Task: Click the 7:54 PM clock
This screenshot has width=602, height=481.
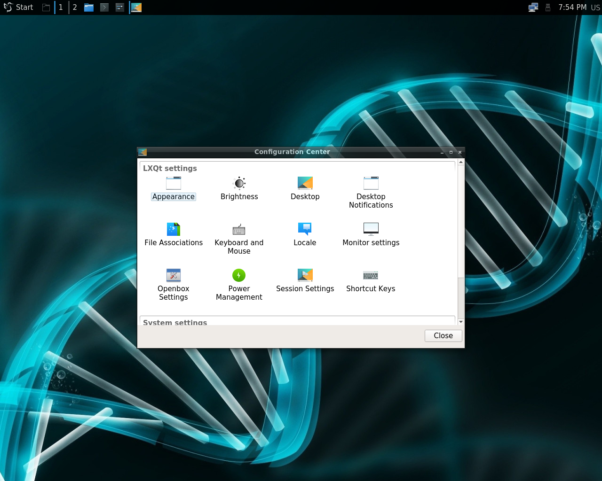Action: pyautogui.click(x=572, y=7)
